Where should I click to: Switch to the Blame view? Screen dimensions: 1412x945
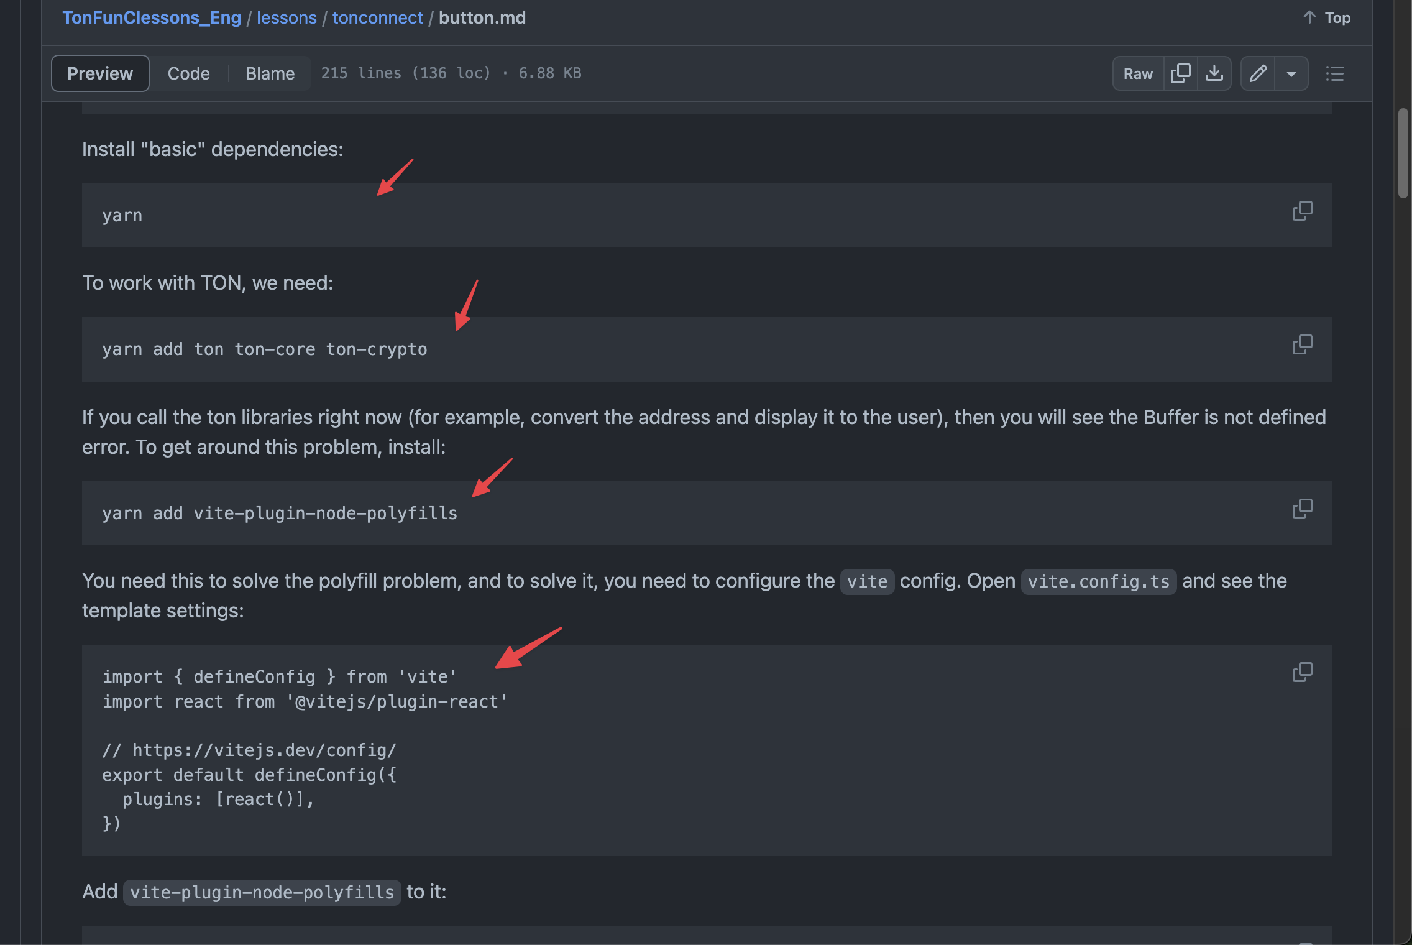click(270, 73)
